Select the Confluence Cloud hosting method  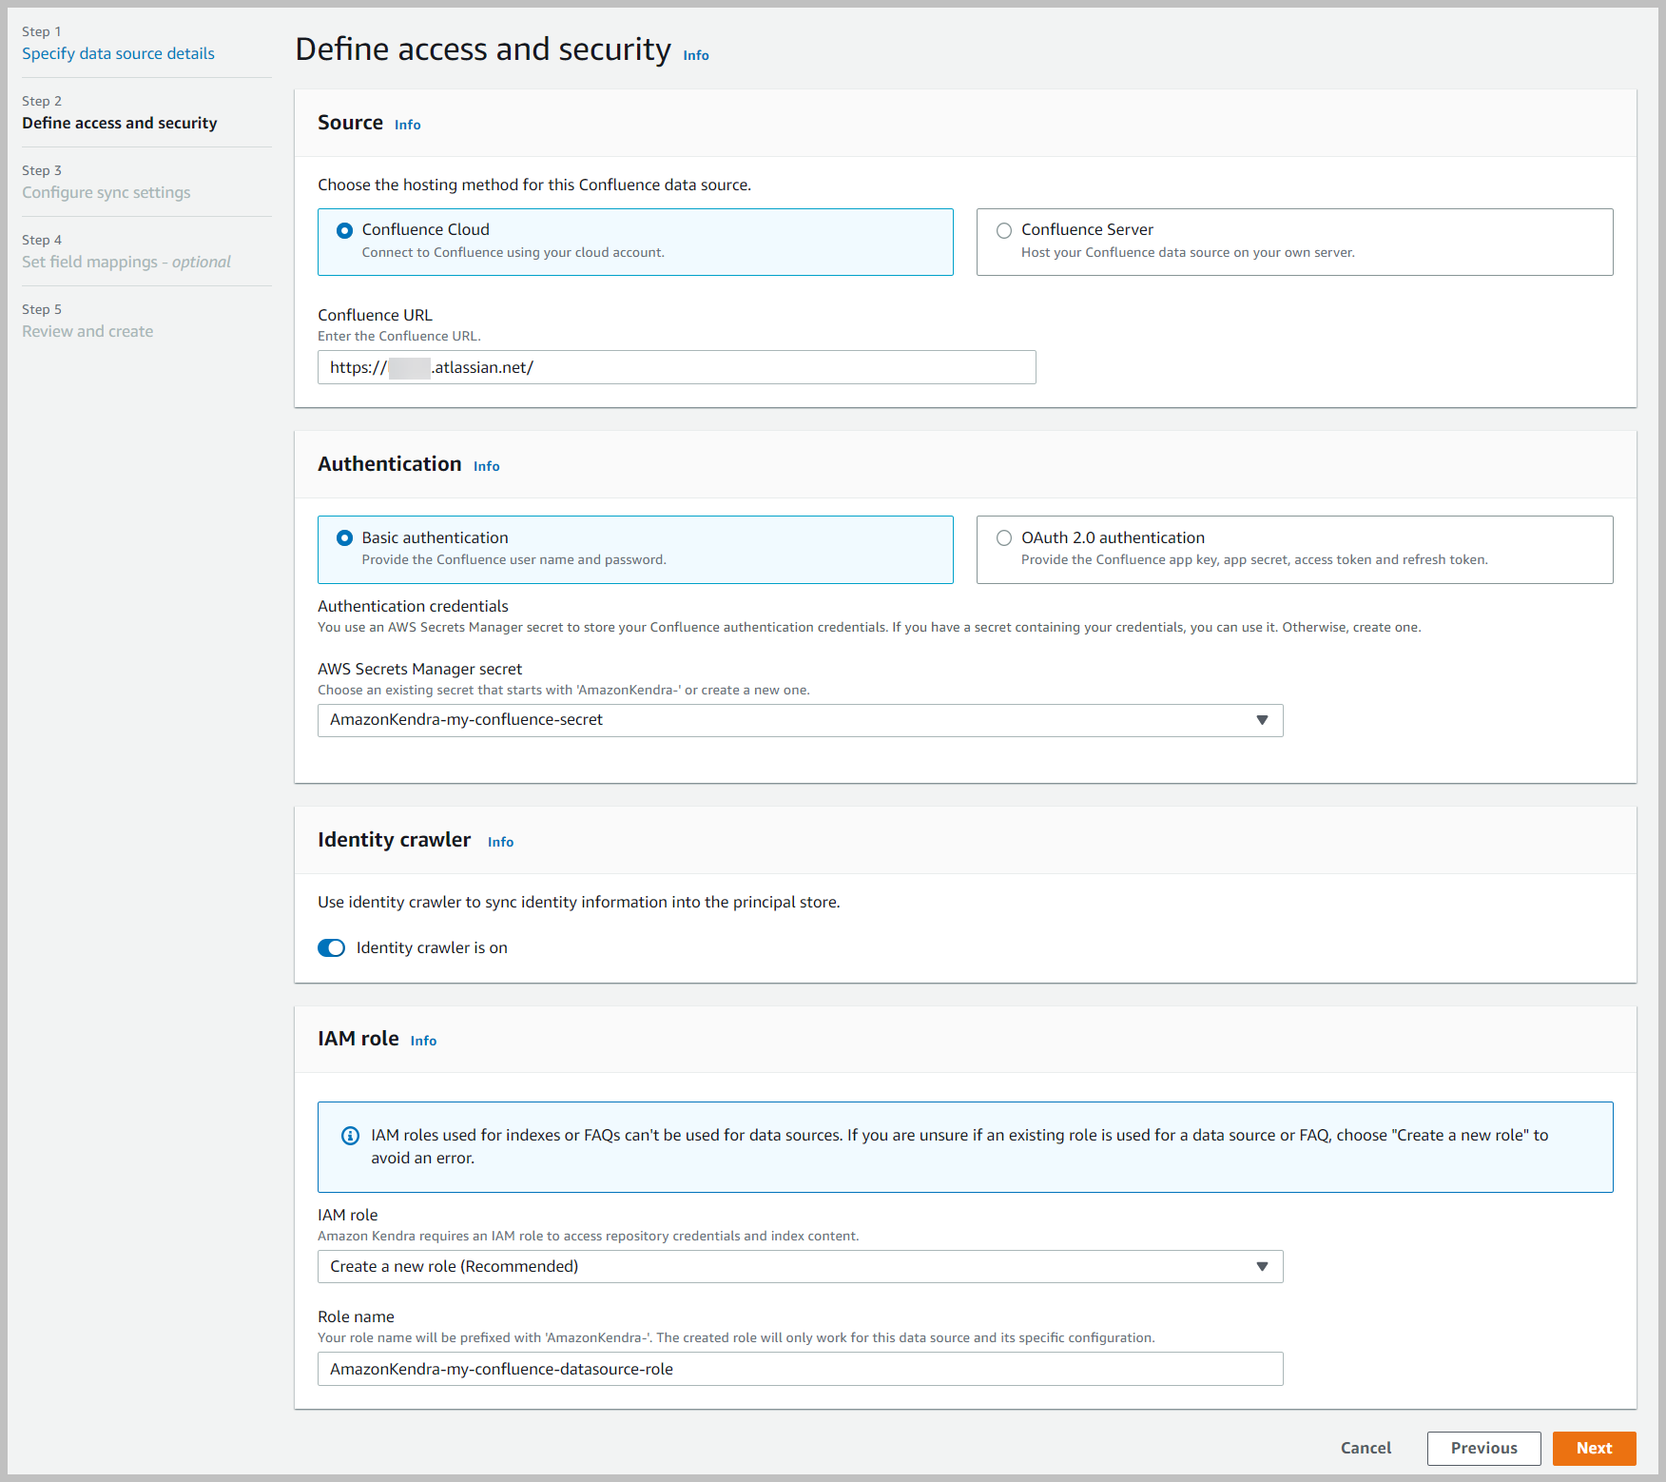[x=344, y=230]
